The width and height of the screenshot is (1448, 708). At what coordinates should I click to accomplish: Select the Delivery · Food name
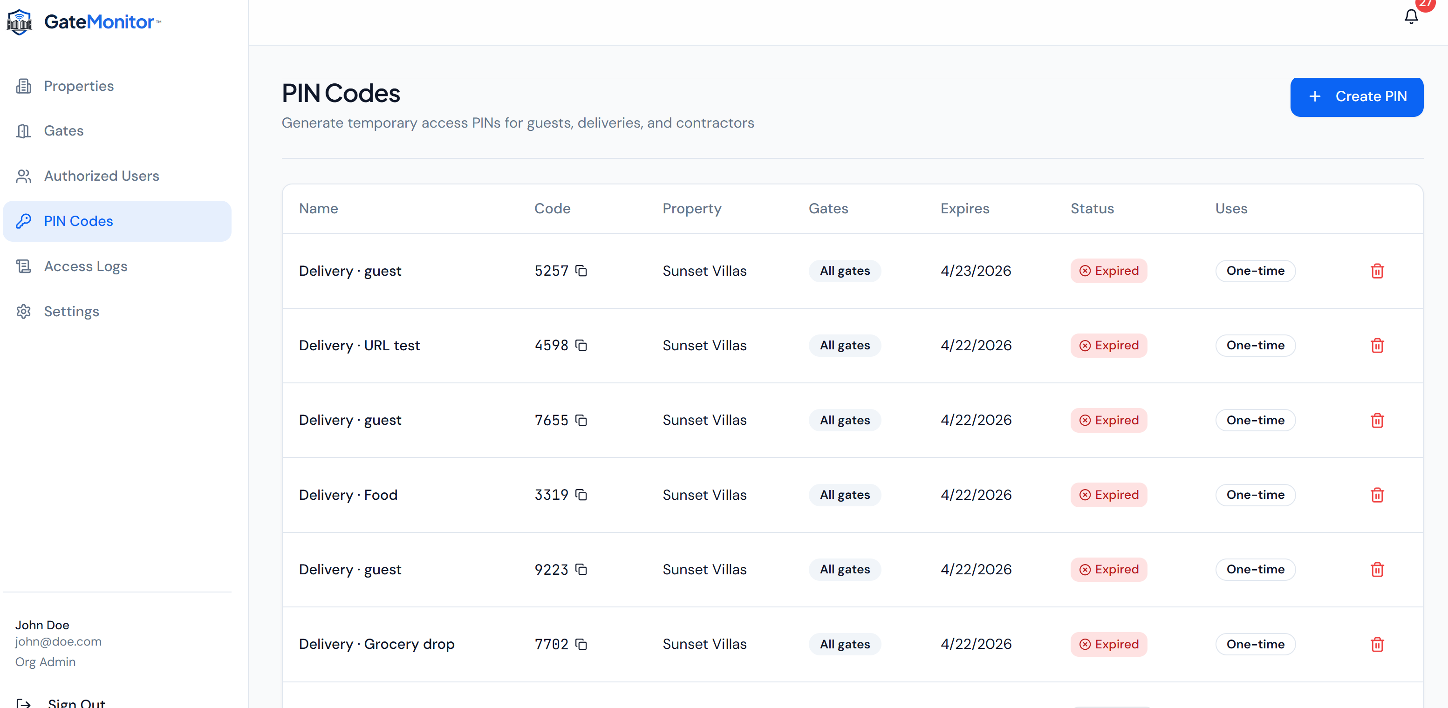348,495
